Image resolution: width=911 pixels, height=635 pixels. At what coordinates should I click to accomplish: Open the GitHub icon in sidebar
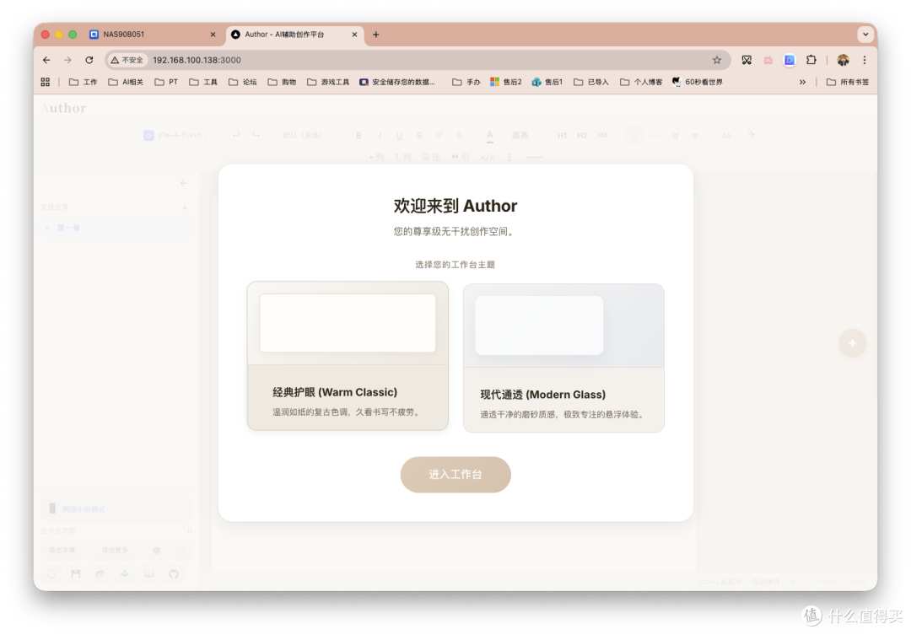tap(173, 574)
